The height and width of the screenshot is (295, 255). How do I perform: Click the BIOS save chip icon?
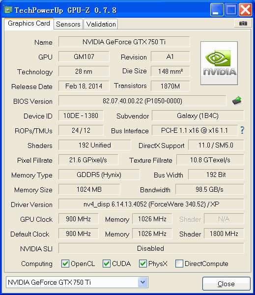tap(237, 101)
